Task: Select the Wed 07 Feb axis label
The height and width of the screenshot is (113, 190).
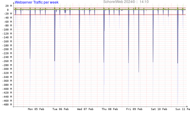Action: point(85,109)
